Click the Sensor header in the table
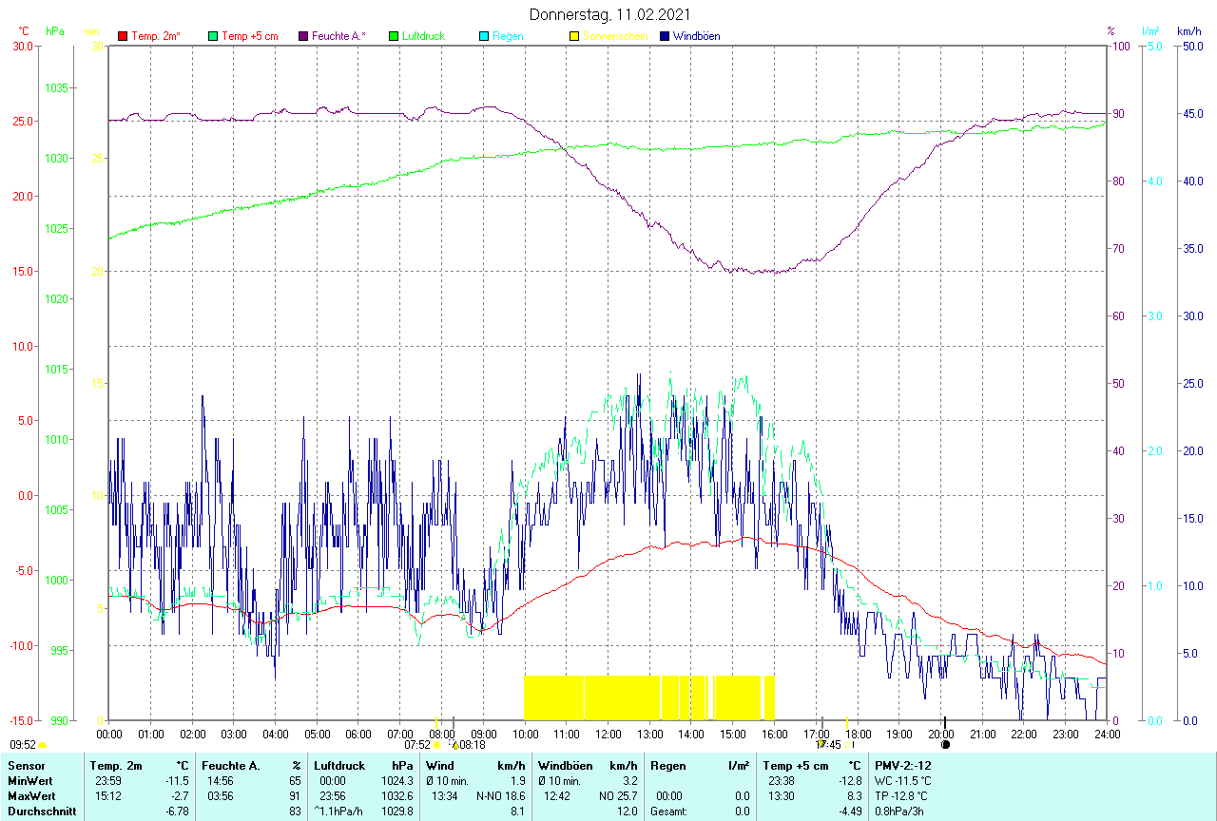1217x821 pixels. coord(26,765)
